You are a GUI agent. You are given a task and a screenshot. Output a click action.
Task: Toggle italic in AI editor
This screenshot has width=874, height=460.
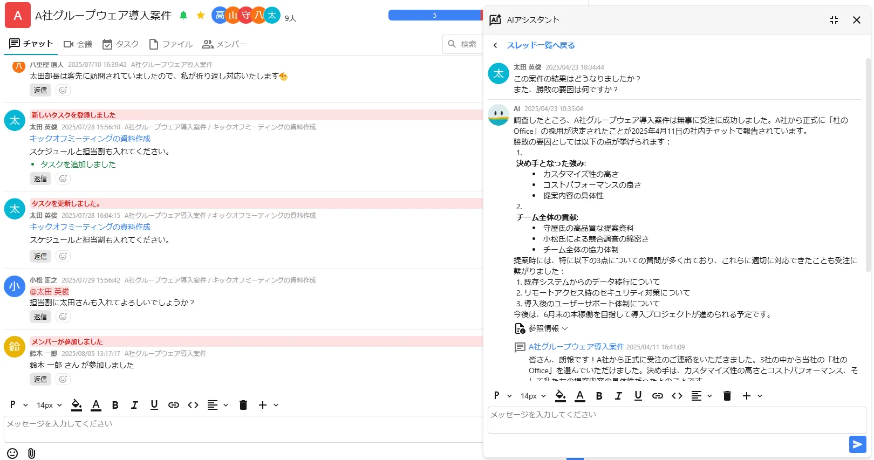point(618,396)
